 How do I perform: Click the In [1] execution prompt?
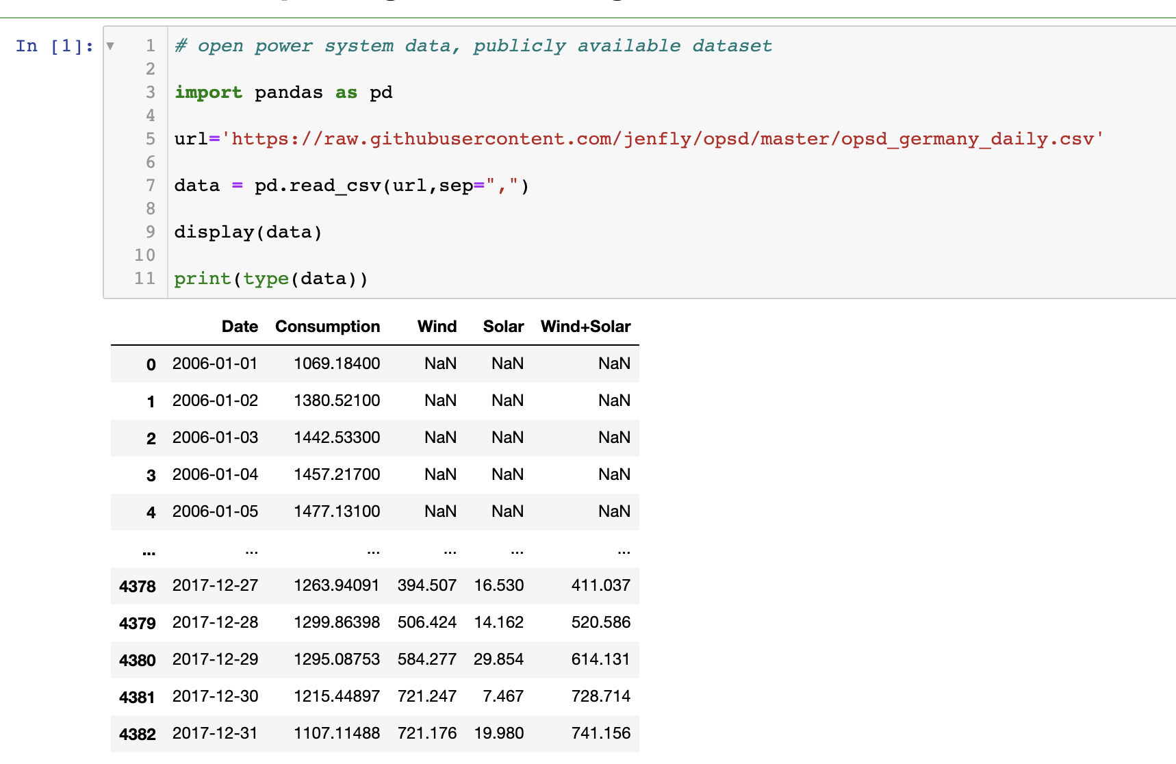[x=51, y=45]
